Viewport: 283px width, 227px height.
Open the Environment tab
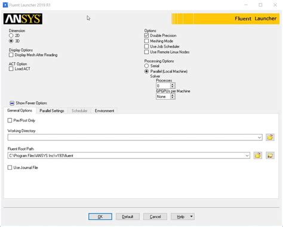tap(104, 111)
